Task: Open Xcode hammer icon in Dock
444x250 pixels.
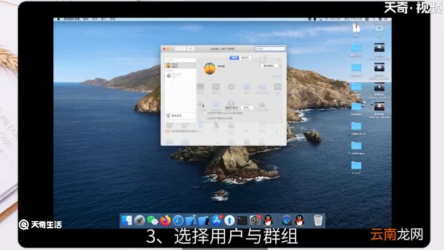Action: click(x=191, y=220)
